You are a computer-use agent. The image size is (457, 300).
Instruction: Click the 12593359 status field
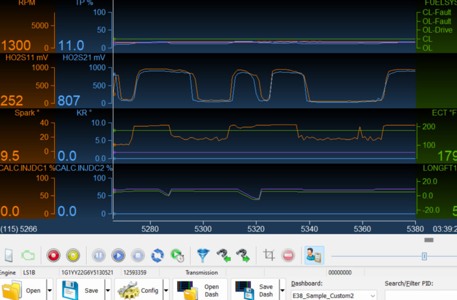coord(135,273)
